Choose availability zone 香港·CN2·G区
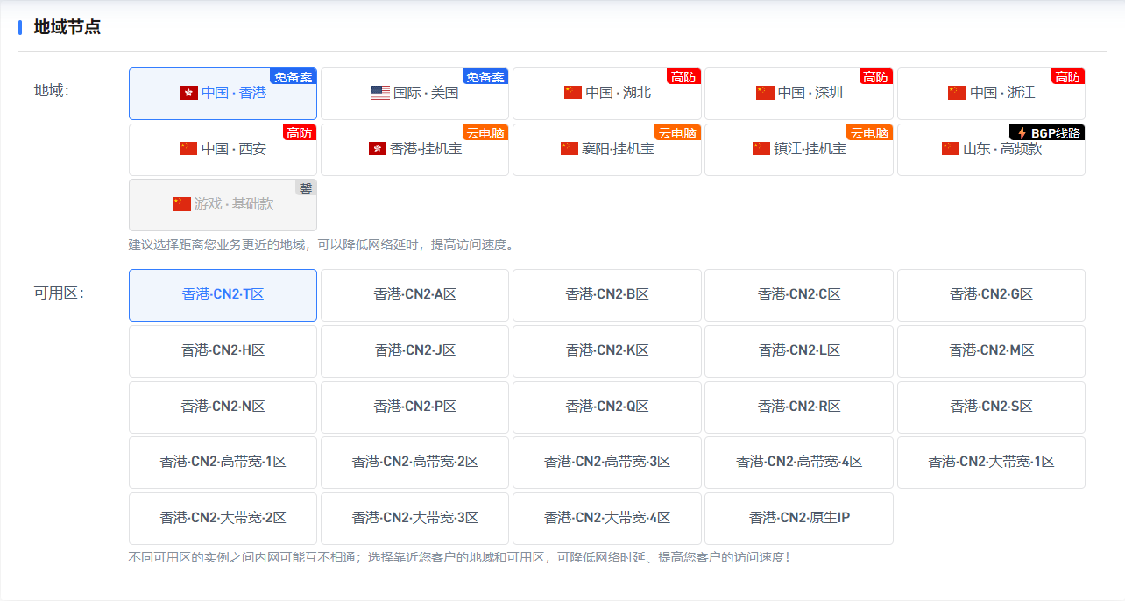1125x601 pixels. pyautogui.click(x=991, y=295)
